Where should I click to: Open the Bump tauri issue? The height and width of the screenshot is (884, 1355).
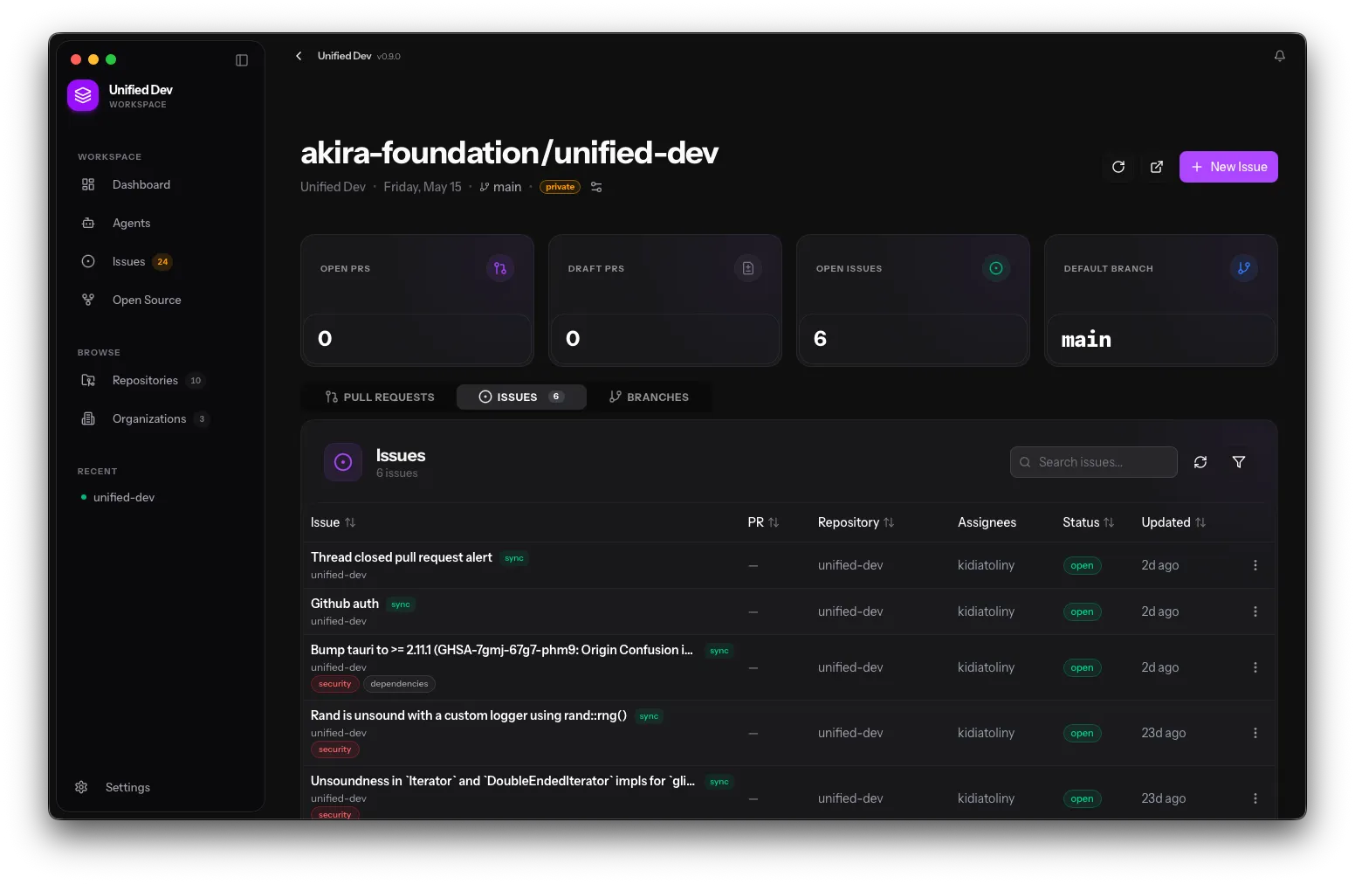point(502,650)
